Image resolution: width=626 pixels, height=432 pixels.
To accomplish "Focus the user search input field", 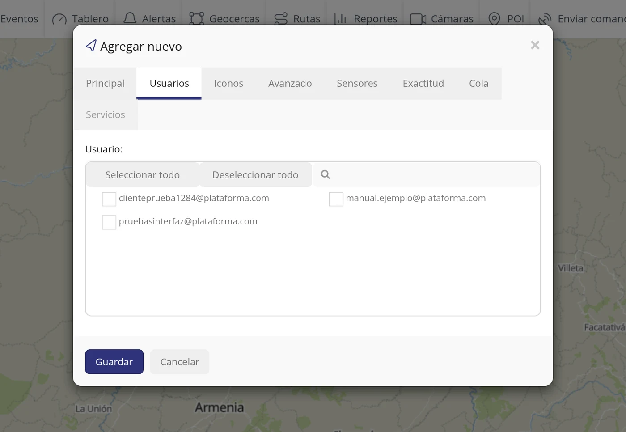I will click(x=427, y=175).
